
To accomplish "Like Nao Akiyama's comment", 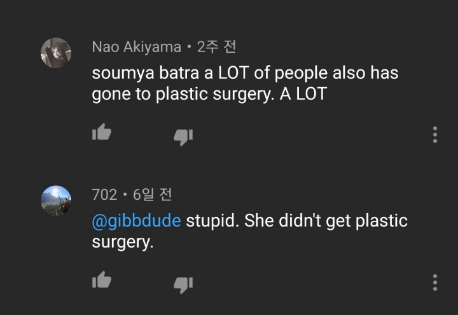I will coord(102,133).
